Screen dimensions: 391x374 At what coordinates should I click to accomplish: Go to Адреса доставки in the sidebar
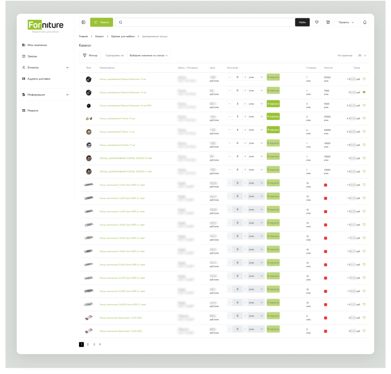39,79
